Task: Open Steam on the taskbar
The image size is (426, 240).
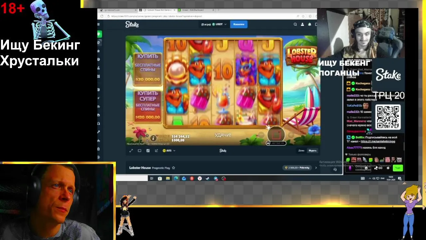Action: tap(208, 178)
